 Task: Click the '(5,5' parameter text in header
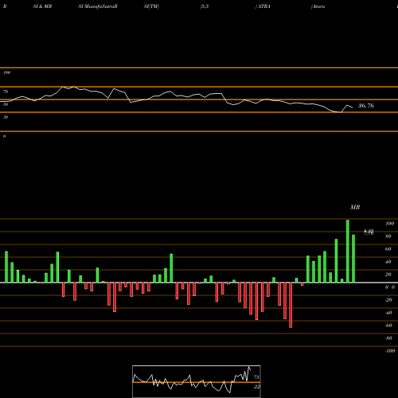click(205, 6)
